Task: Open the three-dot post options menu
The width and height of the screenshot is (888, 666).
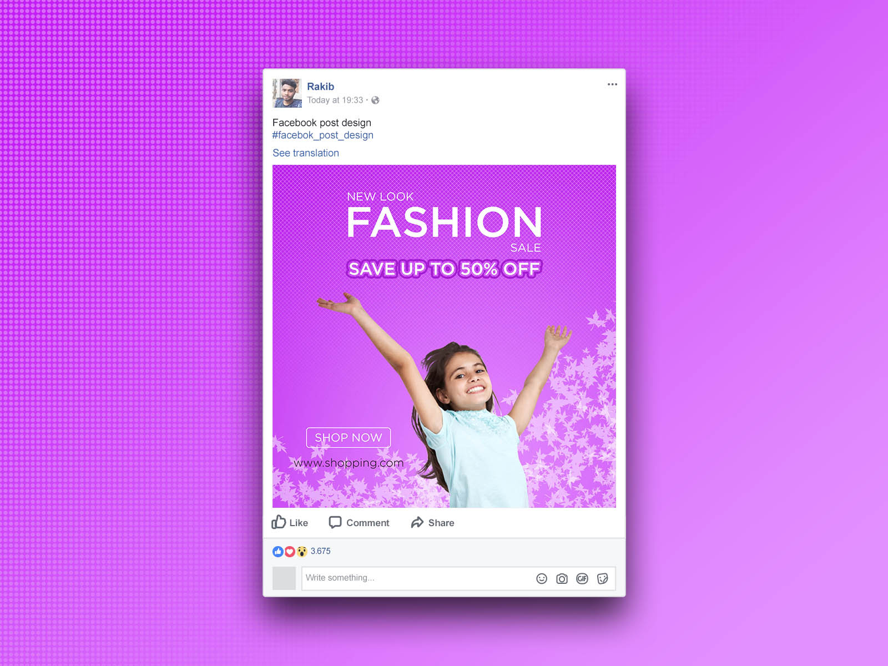Action: pyautogui.click(x=612, y=84)
